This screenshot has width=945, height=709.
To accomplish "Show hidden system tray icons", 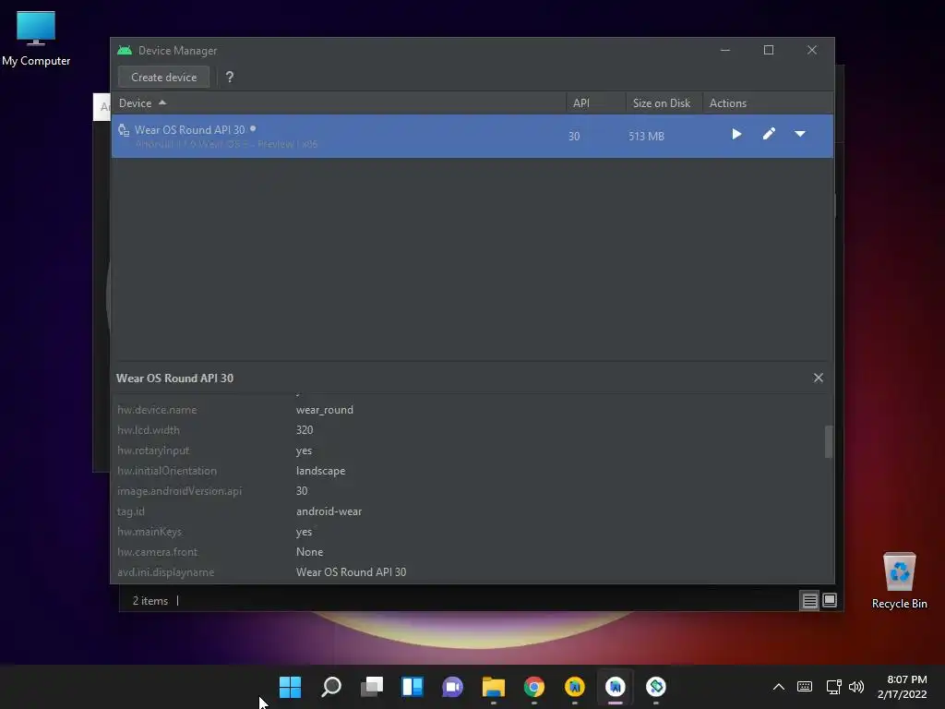I will click(x=779, y=687).
